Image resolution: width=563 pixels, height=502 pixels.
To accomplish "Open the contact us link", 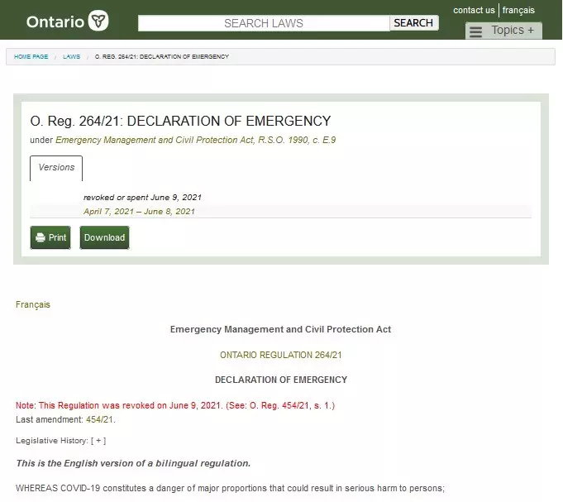I will pos(474,10).
